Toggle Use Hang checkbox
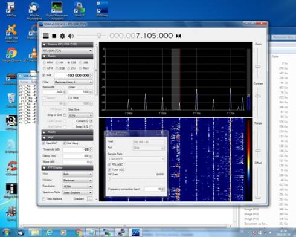This screenshot has height=237, width=296. coord(64,143)
